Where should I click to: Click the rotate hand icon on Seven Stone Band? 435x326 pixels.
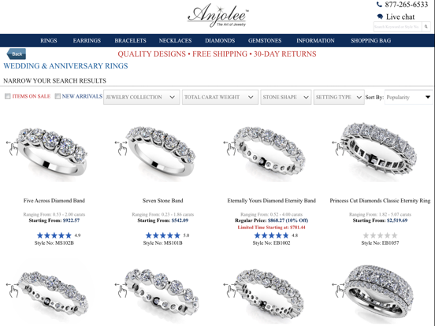[121, 148]
